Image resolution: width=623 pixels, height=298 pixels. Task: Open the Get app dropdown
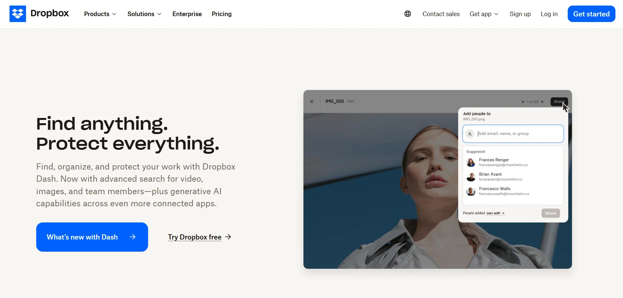484,14
